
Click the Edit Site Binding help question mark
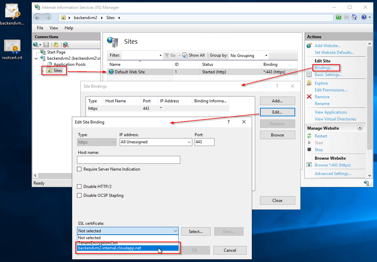pos(229,122)
